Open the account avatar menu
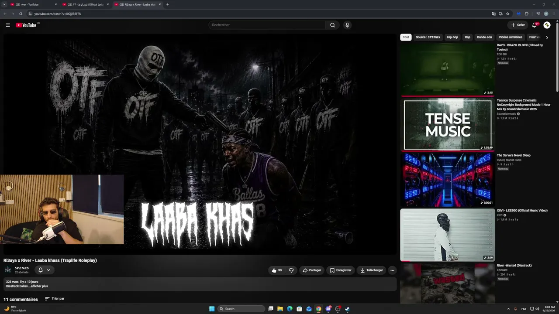This screenshot has width=559, height=314. pos(547,25)
